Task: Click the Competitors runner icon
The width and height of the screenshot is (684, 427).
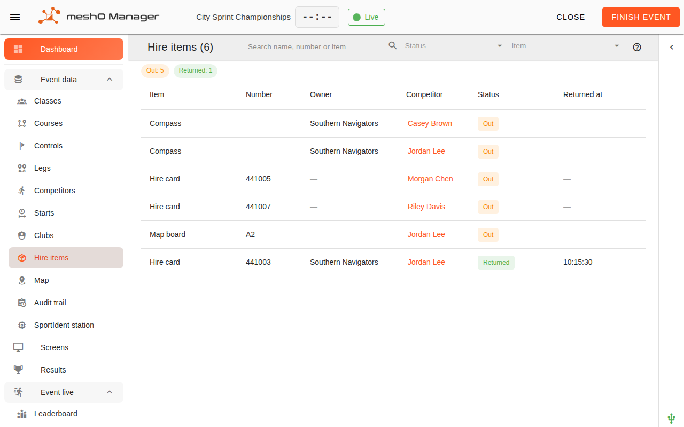Action: point(22,191)
